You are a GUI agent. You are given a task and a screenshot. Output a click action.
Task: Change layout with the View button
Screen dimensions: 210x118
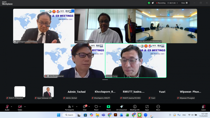coord(184,3)
